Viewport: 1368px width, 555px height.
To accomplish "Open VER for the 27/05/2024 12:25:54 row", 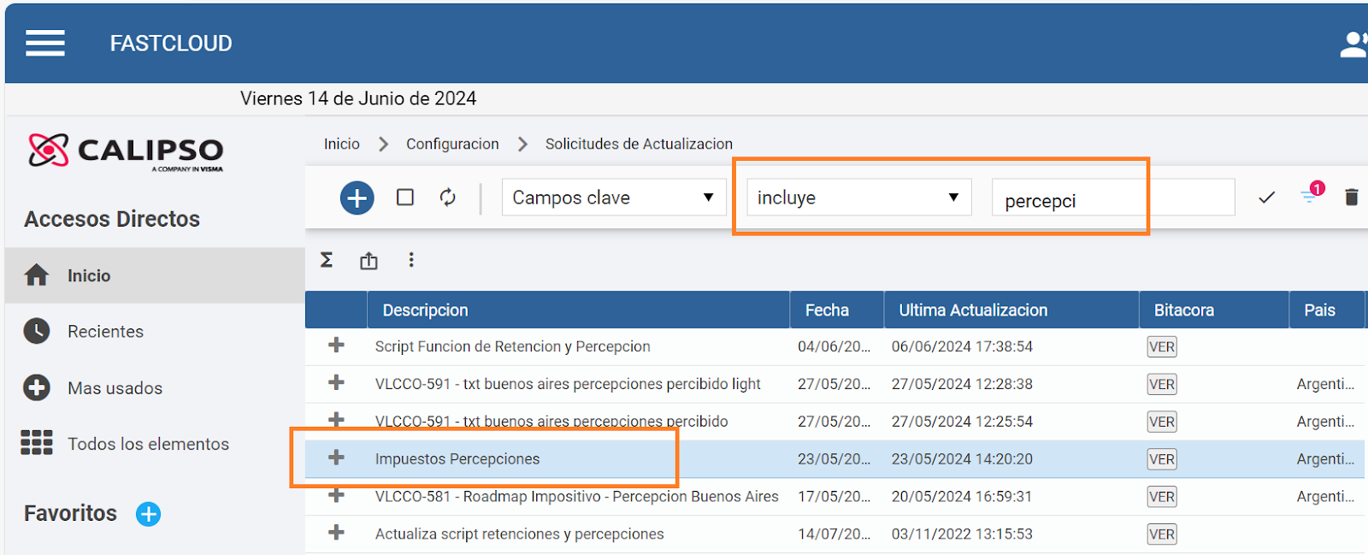I will tap(1162, 422).
